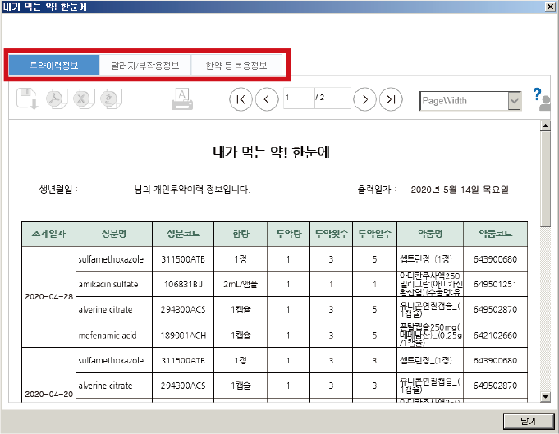Switch to the 알러지/부작용정보 tab
Screen dimensions: 559x434
[145, 65]
